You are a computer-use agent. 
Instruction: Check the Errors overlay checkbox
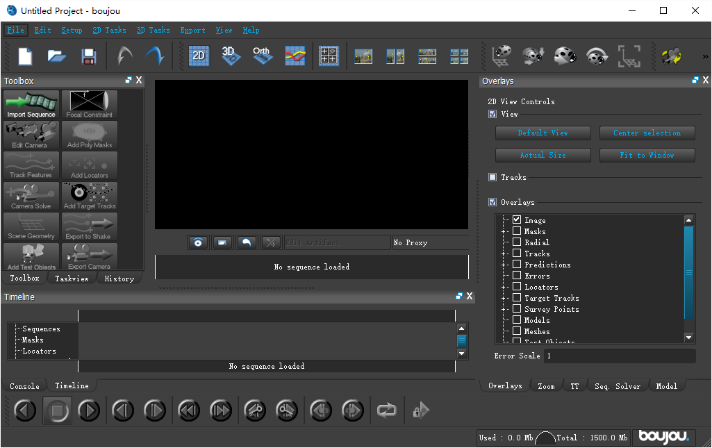[517, 275]
